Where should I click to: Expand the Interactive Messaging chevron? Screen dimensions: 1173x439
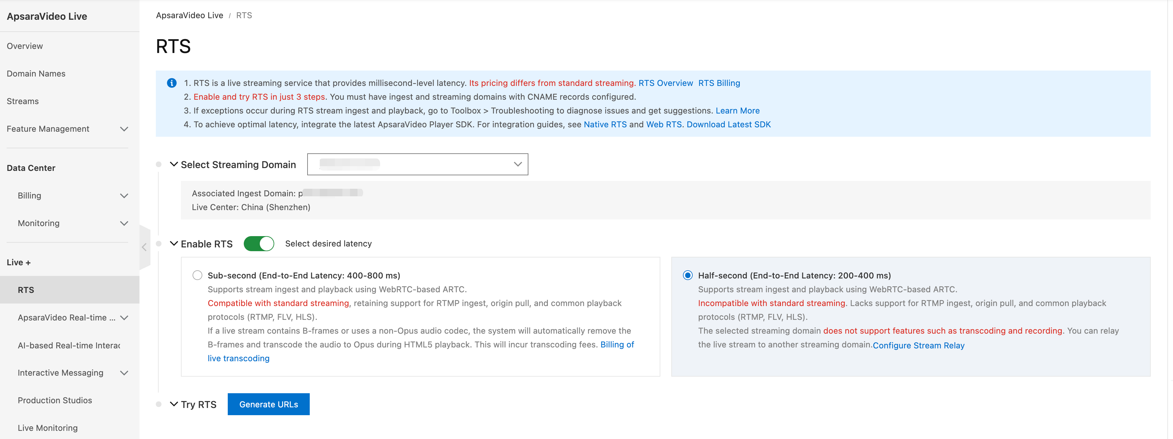124,373
